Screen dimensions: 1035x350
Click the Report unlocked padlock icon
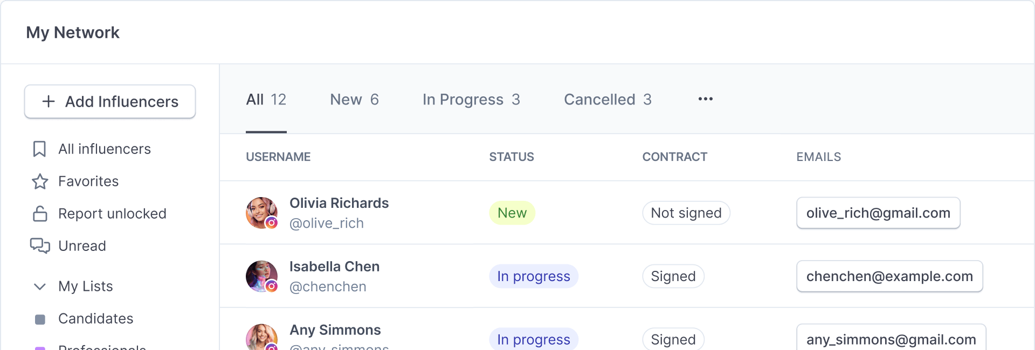tap(40, 214)
